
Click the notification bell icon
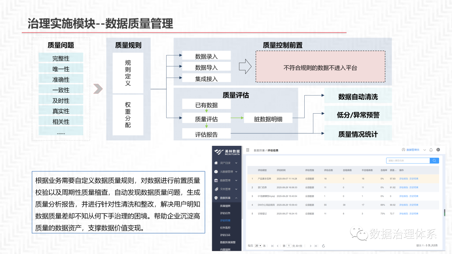pyautogui.click(x=430, y=150)
